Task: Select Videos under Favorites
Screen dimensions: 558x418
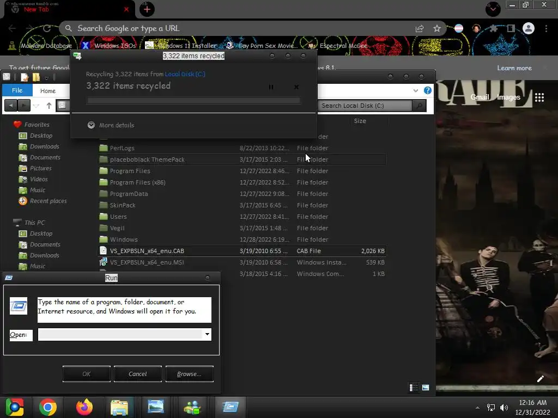Action: point(33,179)
